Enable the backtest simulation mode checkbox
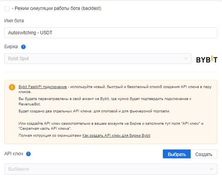 coord(7,9)
